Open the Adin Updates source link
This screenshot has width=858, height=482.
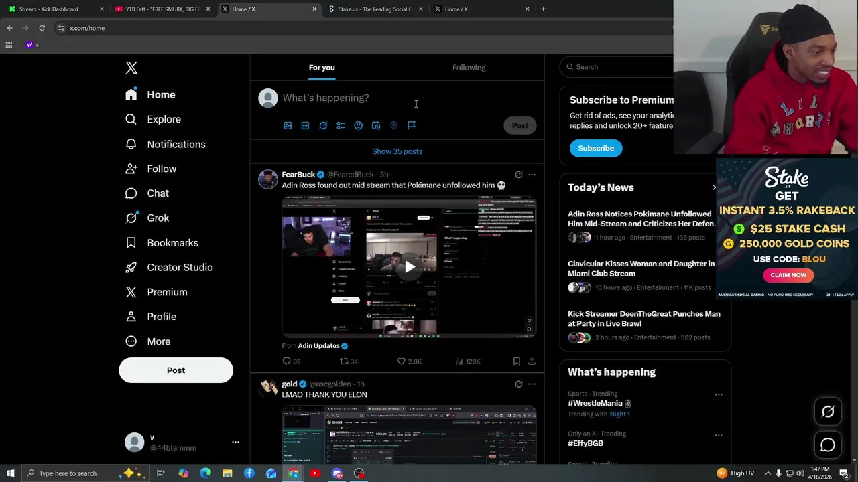coord(318,346)
